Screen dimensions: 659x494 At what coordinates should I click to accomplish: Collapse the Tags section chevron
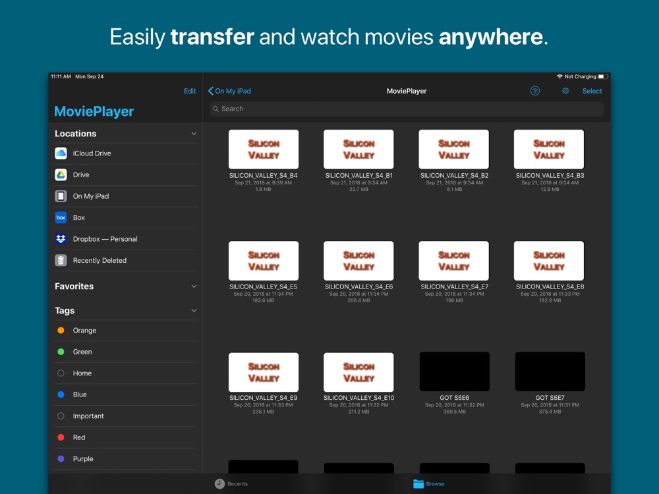click(x=194, y=311)
